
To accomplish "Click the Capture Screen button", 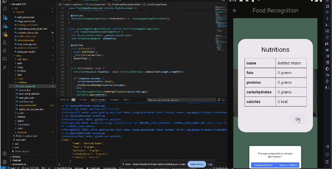I will (x=263, y=165).
